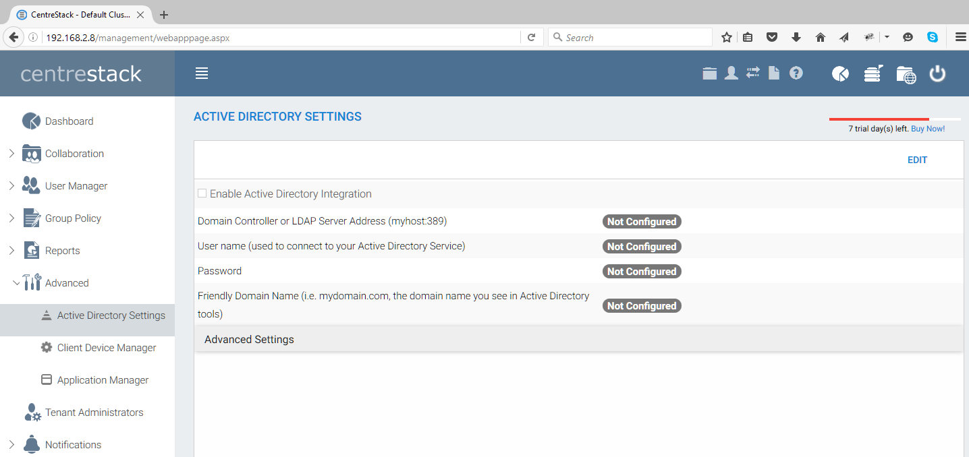Open the pie chart reports icon
The image size is (969, 457).
840,74
